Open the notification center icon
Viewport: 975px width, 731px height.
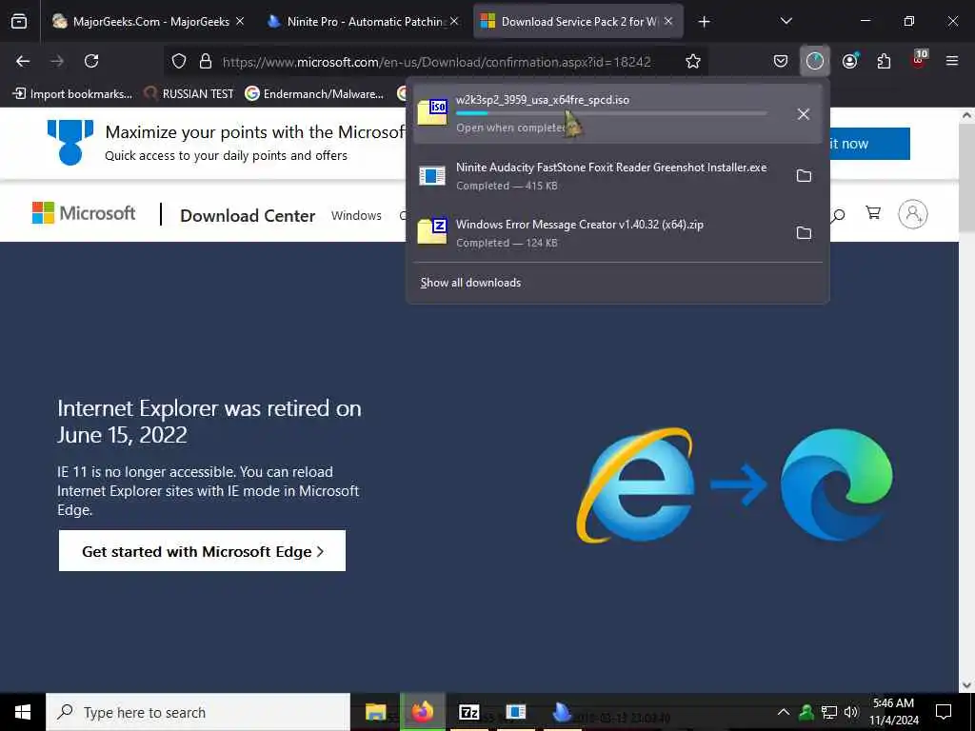[x=944, y=712]
